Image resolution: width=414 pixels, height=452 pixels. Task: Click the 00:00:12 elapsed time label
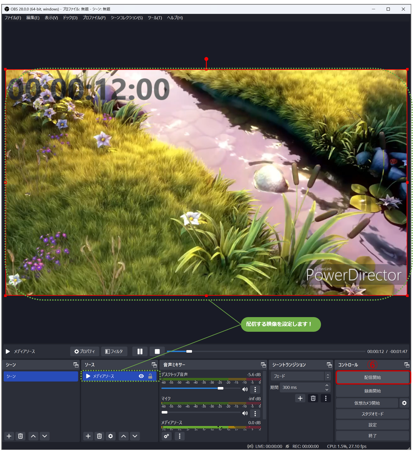pos(376,351)
